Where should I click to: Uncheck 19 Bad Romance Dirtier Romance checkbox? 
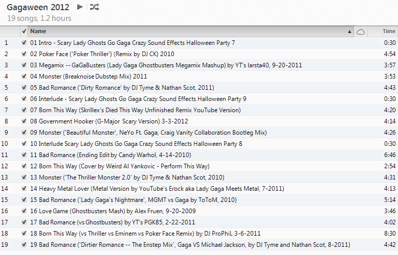point(24,245)
